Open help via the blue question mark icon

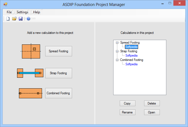pyautogui.click(x=28, y=19)
